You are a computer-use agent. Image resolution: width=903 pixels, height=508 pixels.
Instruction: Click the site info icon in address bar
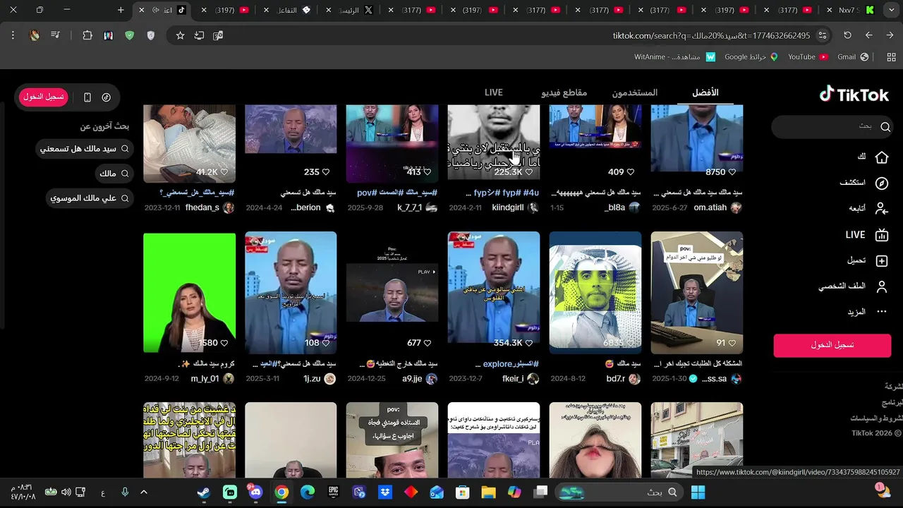[x=823, y=35]
